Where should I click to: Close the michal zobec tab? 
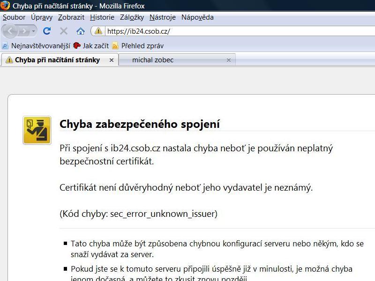[229, 60]
